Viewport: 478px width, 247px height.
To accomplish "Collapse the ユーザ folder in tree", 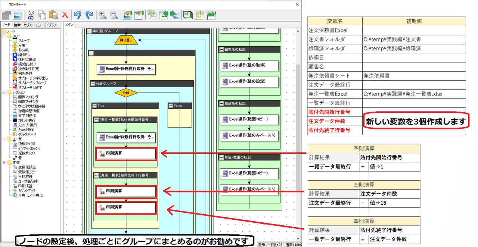I will tap(4, 139).
